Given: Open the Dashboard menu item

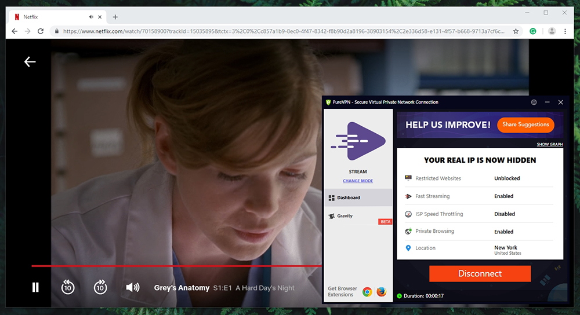Looking at the screenshot, I should tap(358, 197).
